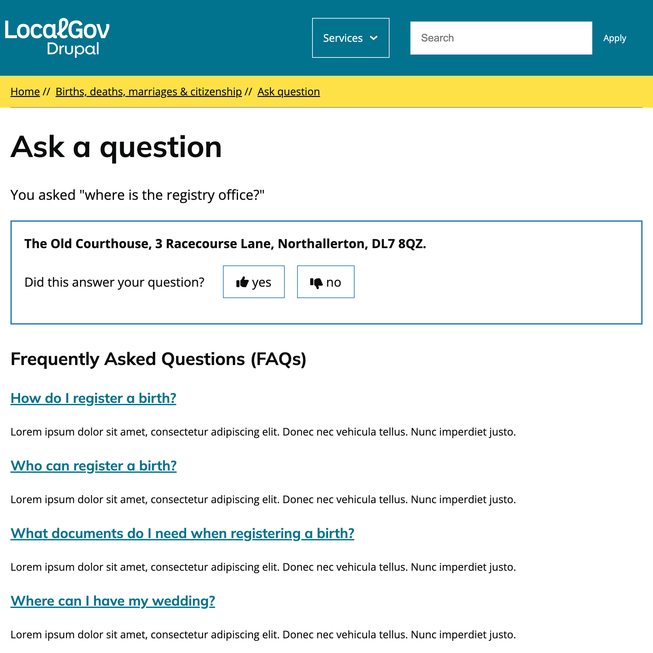This screenshot has width=653, height=653.
Task: Toggle the no answer feedback button
Action: (x=325, y=282)
